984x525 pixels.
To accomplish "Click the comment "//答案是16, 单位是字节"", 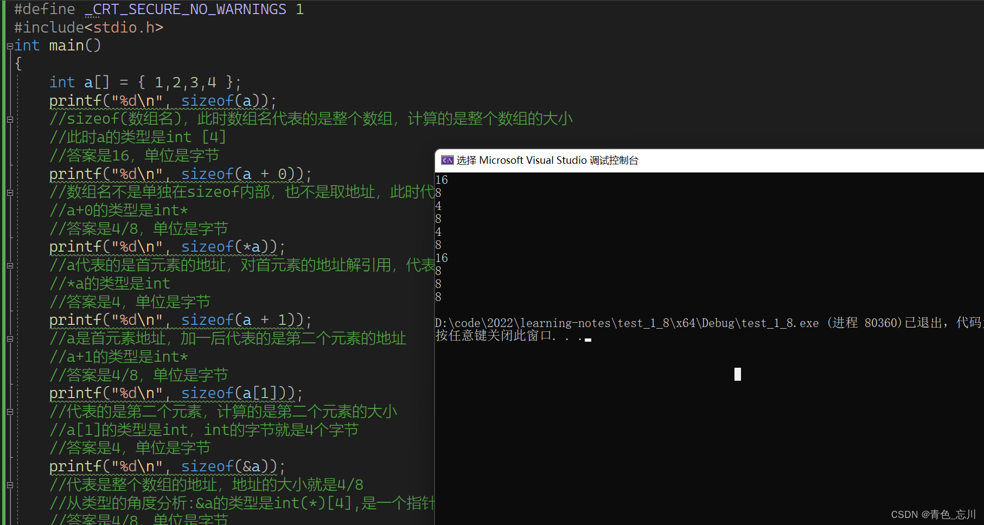I will 134,156.
